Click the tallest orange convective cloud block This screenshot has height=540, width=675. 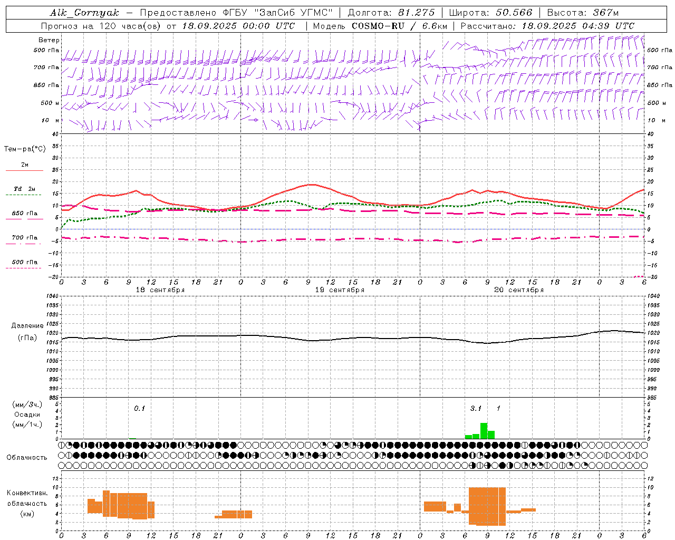tap(487, 507)
